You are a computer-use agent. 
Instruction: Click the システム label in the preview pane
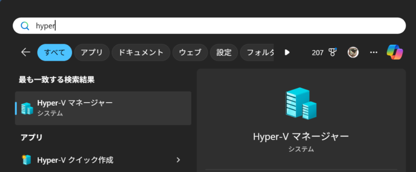click(301, 149)
